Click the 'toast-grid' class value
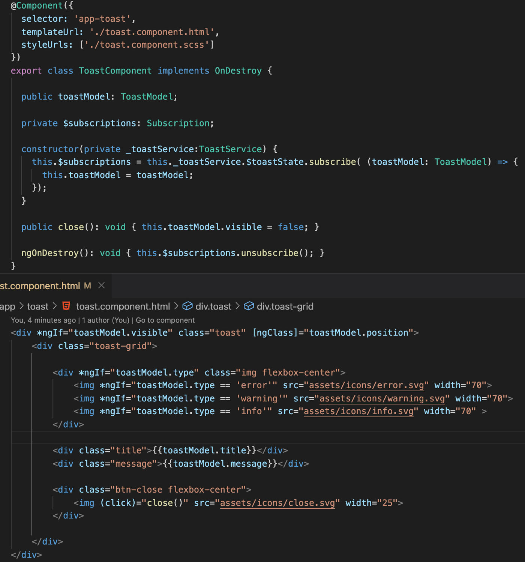Screen dimensions: 525x562 click(121, 346)
